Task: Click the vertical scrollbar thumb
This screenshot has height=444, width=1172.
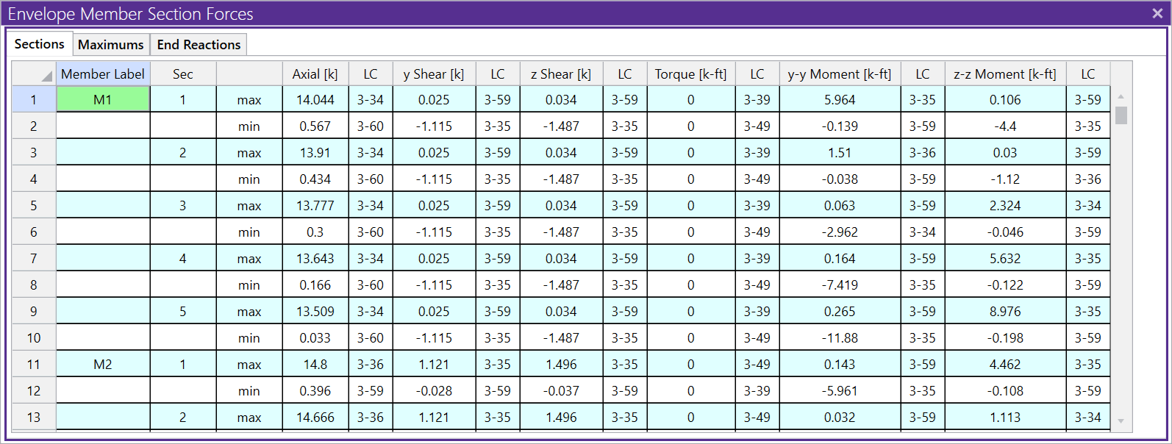Action: pyautogui.click(x=1121, y=115)
